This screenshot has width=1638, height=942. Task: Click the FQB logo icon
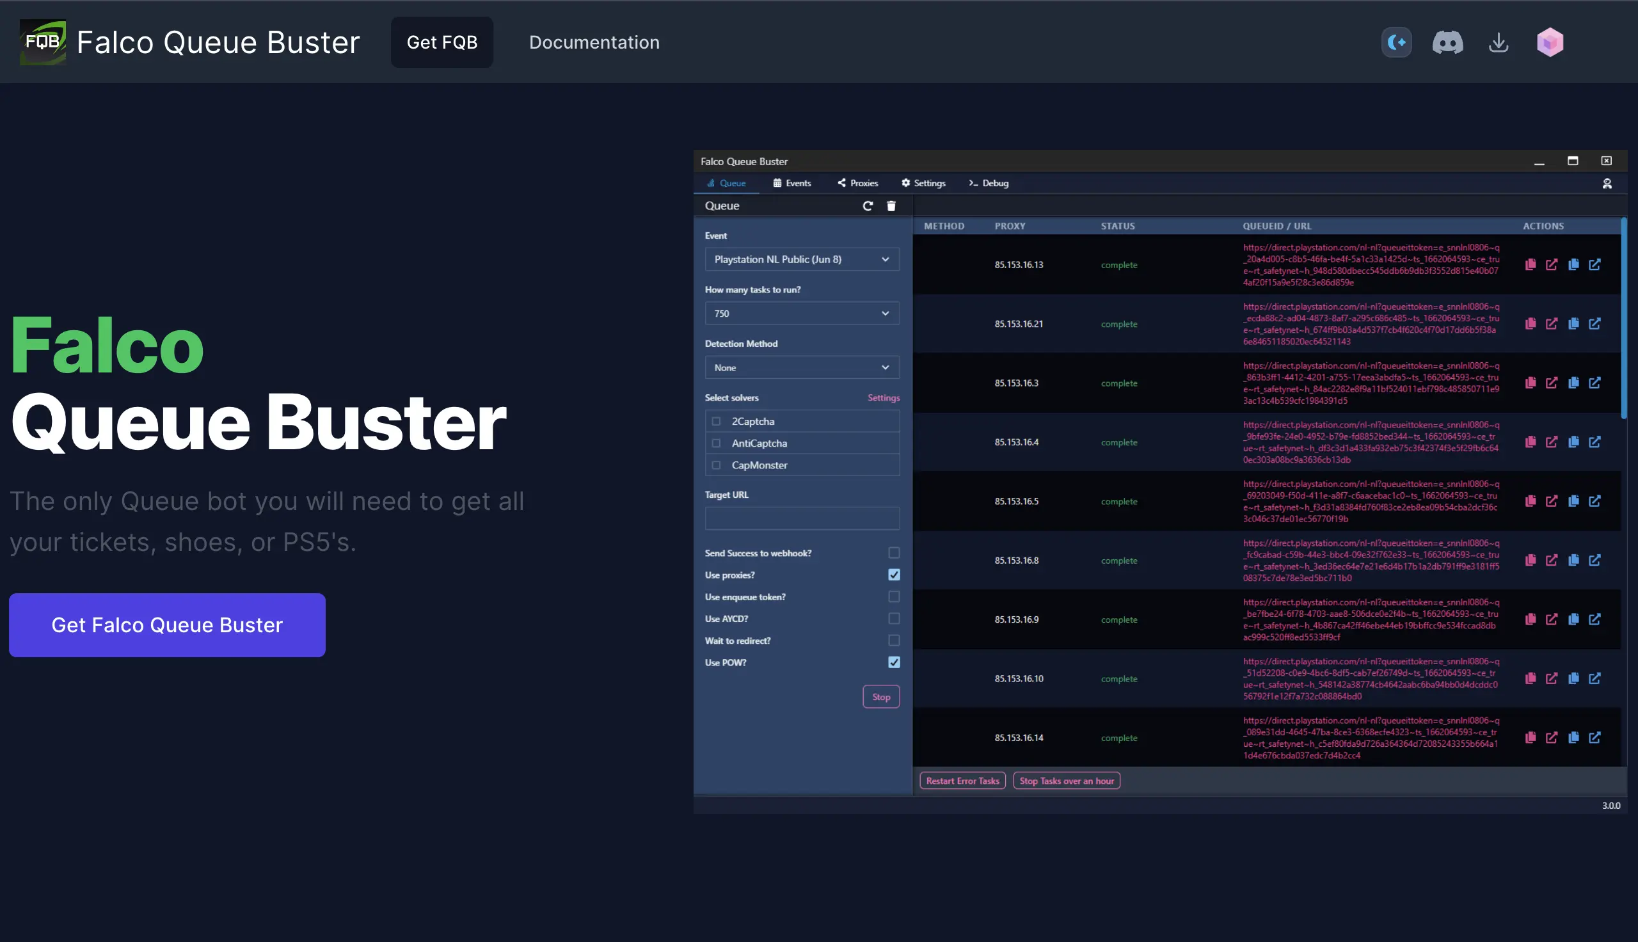(x=43, y=43)
